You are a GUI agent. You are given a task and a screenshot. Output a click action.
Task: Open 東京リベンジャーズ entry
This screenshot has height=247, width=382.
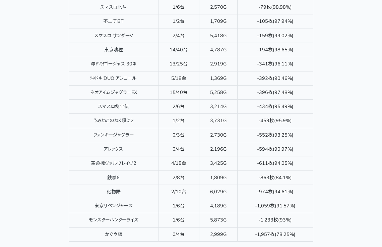113,206
